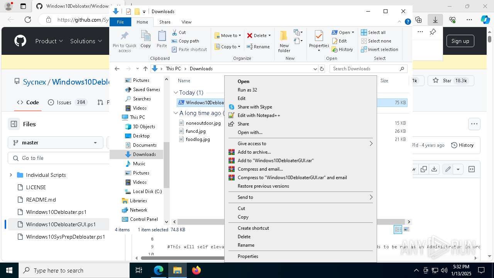Open the Product menu on GitHub
This screenshot has width=494, height=278.
(49, 41)
